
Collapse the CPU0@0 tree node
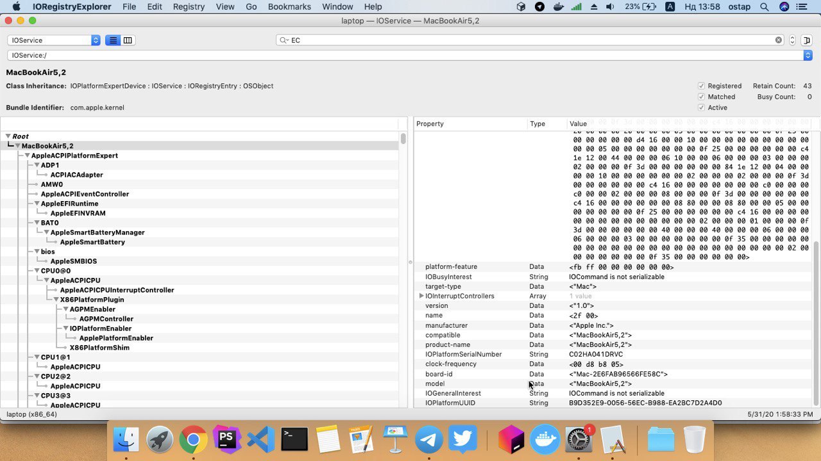37,271
